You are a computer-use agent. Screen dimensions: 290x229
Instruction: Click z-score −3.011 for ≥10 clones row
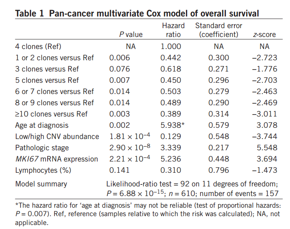coord(264,114)
